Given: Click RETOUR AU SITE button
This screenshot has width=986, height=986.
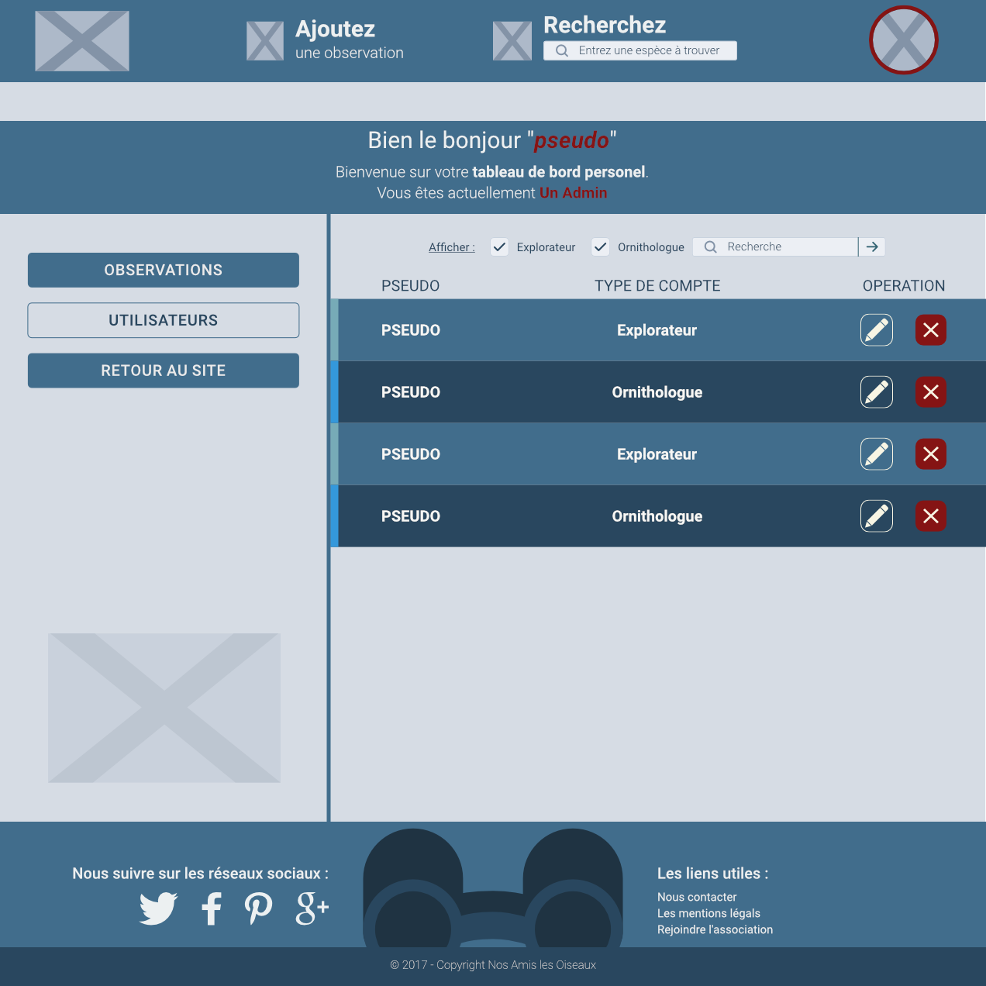Looking at the screenshot, I should pyautogui.click(x=164, y=371).
